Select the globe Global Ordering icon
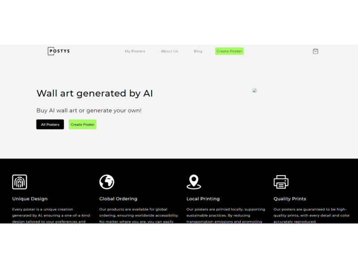 (x=107, y=182)
